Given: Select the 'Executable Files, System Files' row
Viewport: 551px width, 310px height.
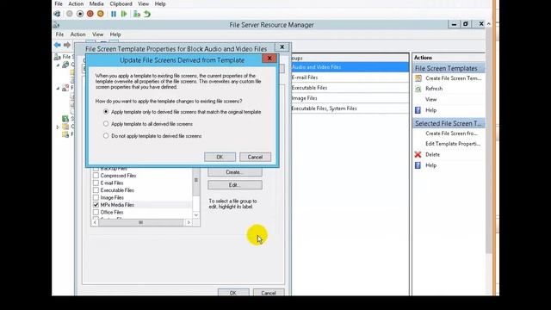Looking at the screenshot, I should click(x=350, y=108).
